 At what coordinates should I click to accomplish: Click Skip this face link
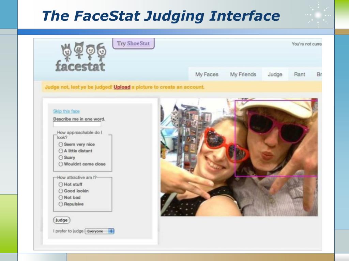tap(66, 111)
